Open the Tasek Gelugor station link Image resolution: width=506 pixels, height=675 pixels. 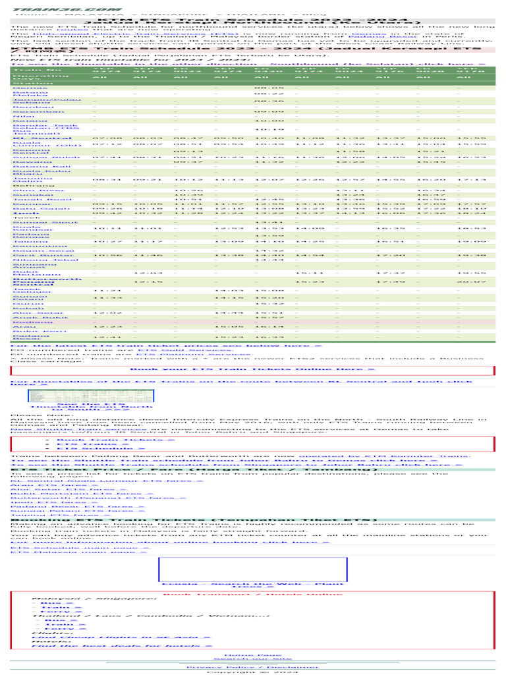click(x=32, y=290)
